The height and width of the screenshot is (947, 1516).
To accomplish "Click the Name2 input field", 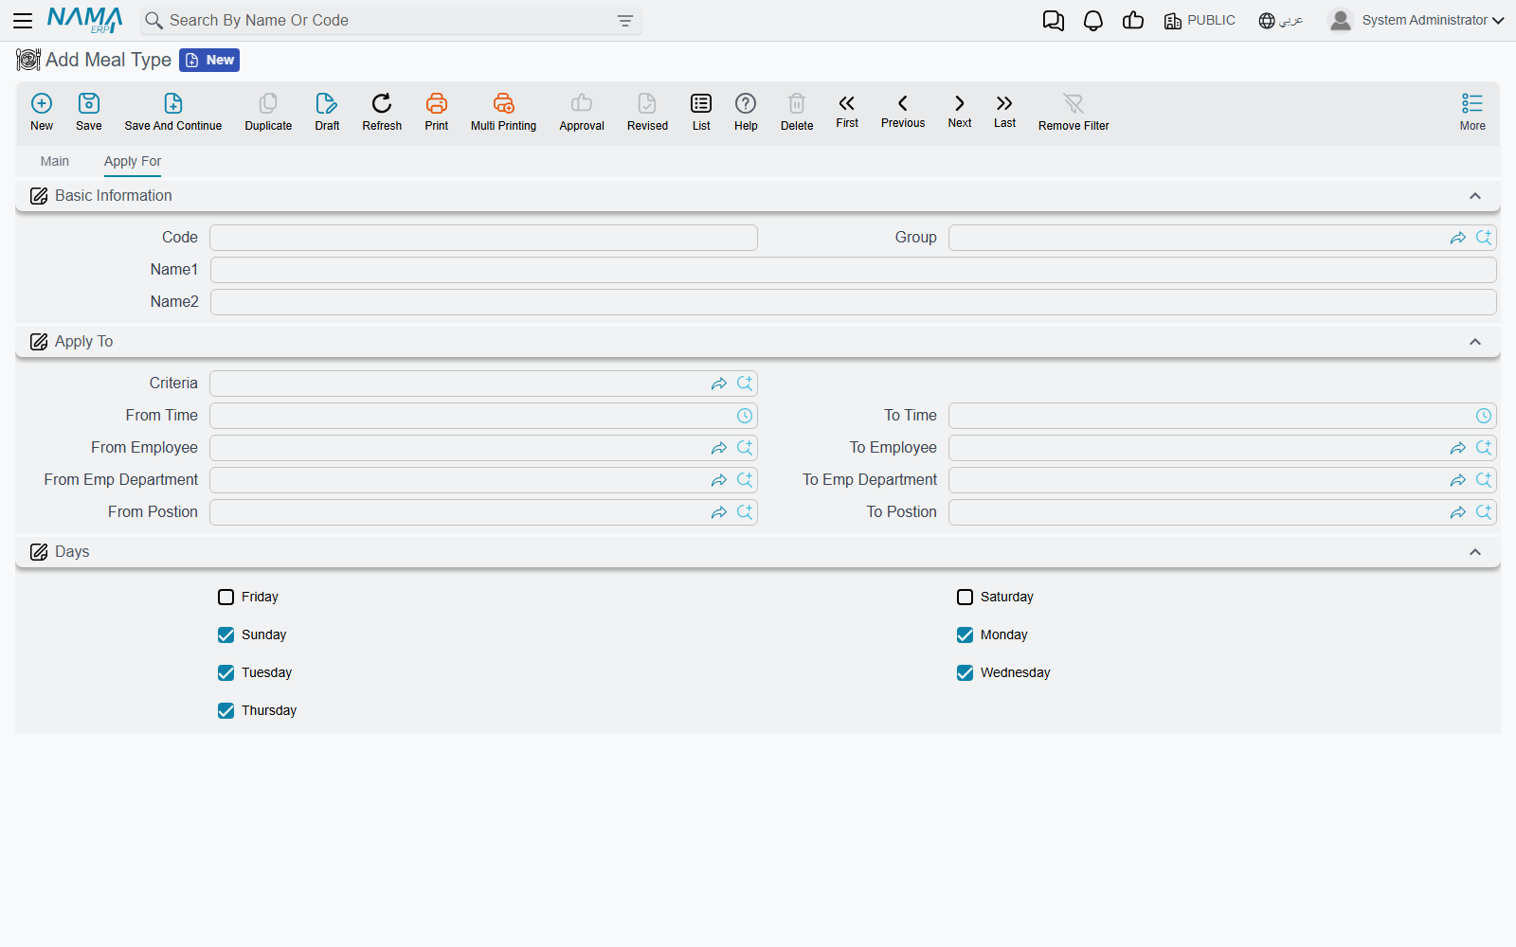I will tap(853, 302).
